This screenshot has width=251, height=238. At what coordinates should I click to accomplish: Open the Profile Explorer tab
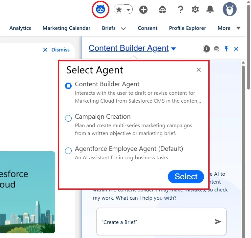point(188,28)
